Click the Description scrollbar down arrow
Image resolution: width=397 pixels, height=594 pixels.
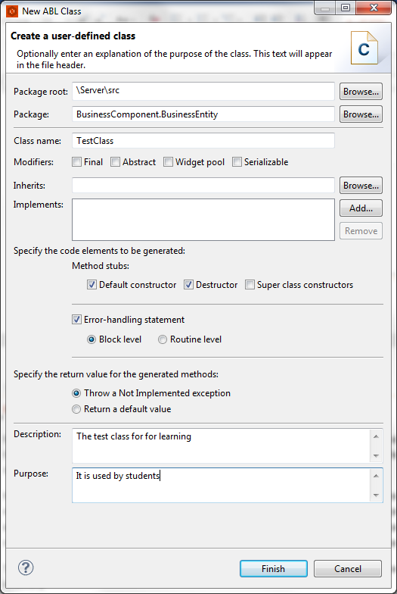(376, 456)
